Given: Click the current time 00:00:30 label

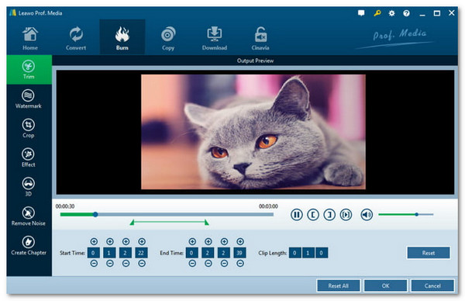Looking at the screenshot, I should tap(65, 206).
